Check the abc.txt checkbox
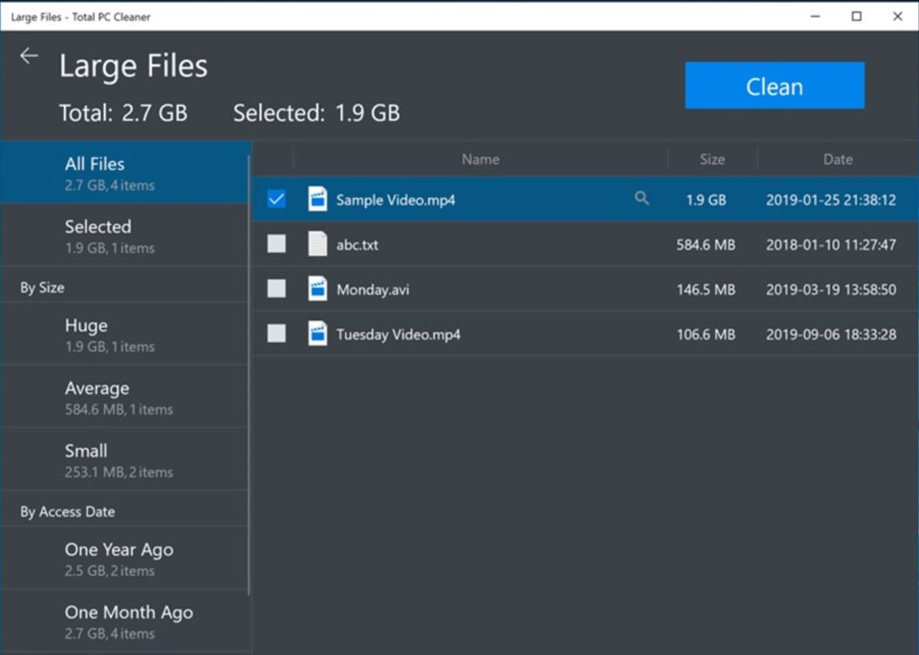Image resolution: width=919 pixels, height=655 pixels. tap(276, 244)
